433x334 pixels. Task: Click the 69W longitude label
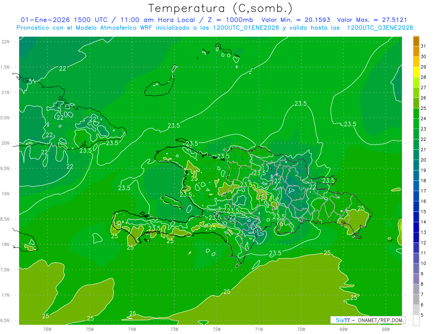[344, 329]
